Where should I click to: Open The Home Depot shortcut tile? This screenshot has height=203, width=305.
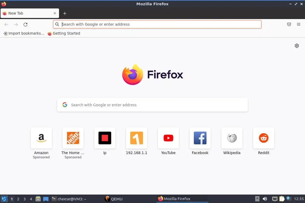pyautogui.click(x=73, y=138)
